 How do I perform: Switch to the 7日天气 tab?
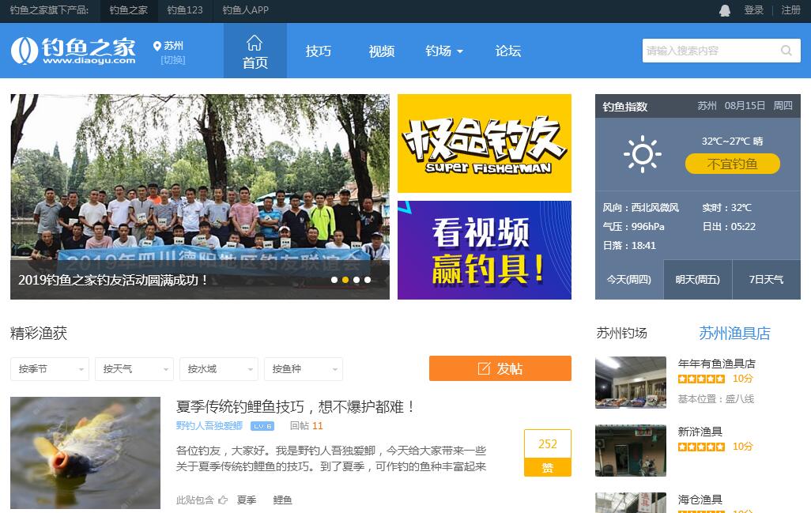(x=767, y=279)
